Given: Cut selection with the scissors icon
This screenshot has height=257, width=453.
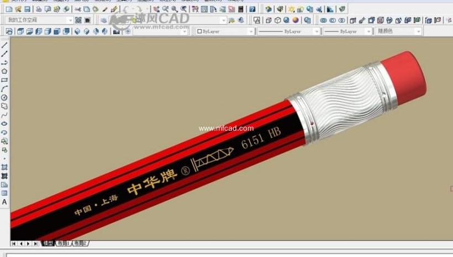Looking at the screenshot, I should 77,9.
